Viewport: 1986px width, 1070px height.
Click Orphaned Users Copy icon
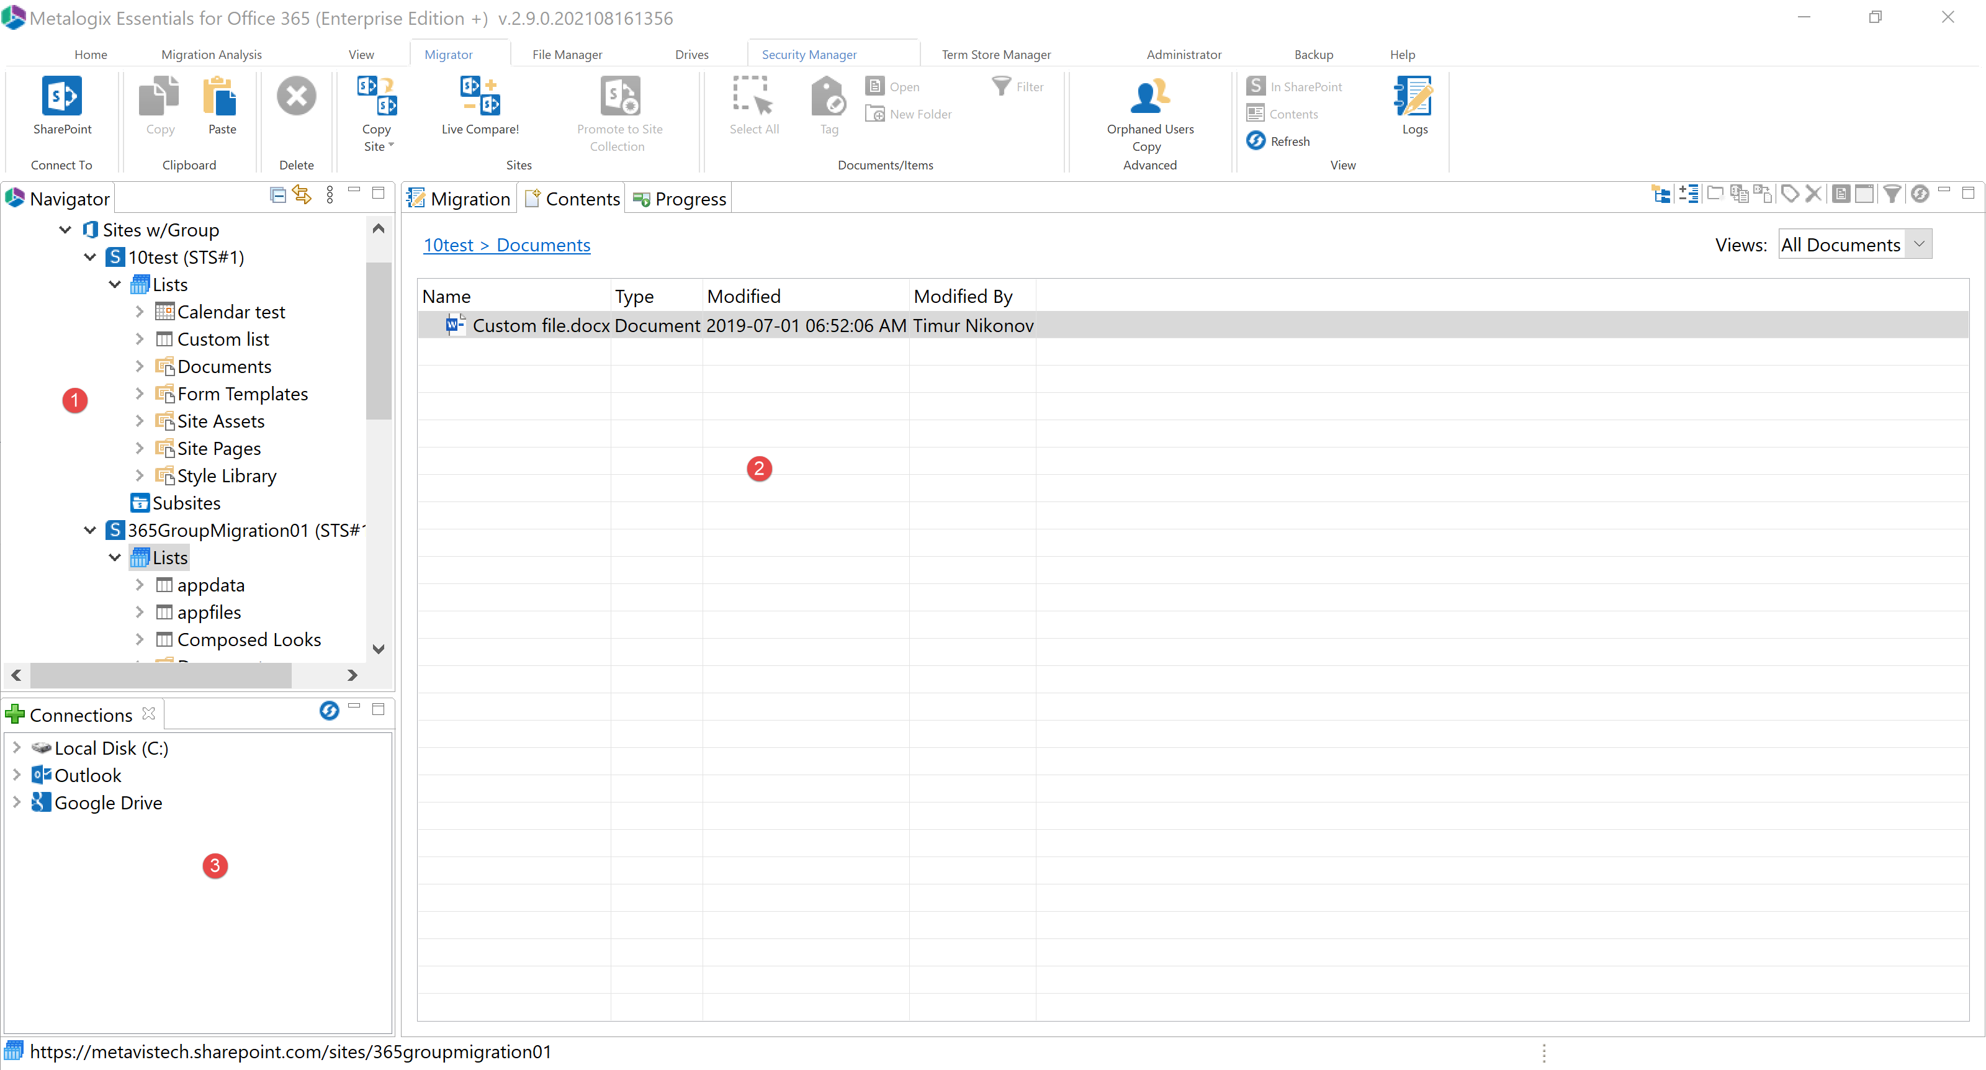(x=1149, y=96)
